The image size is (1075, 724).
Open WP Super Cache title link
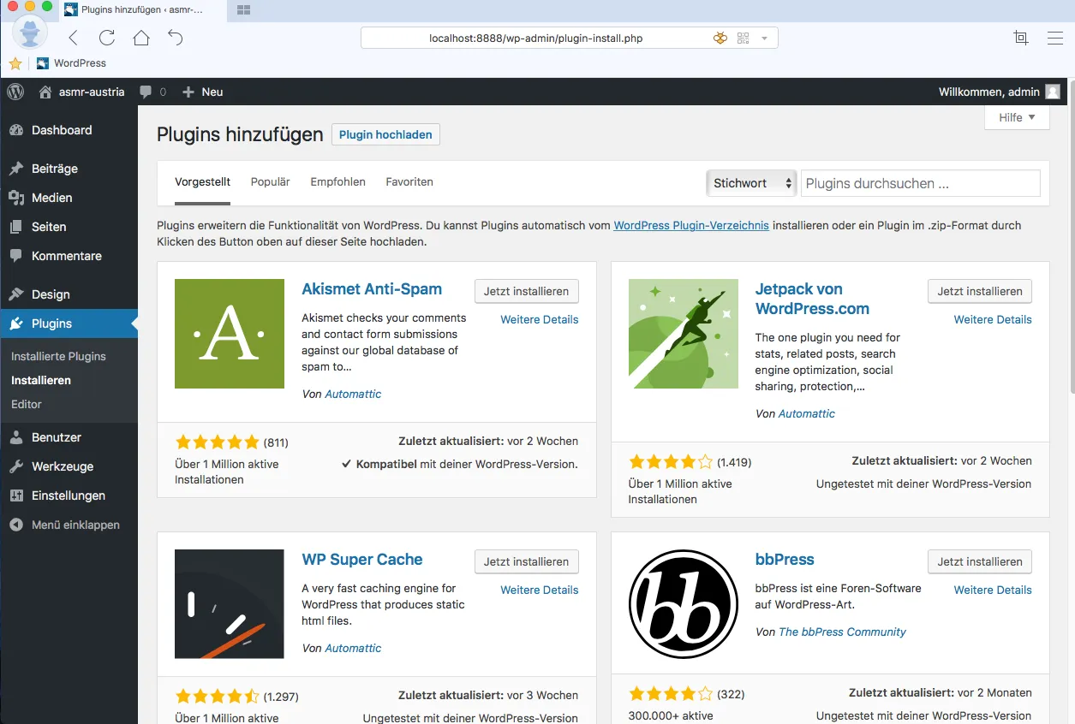click(x=362, y=560)
